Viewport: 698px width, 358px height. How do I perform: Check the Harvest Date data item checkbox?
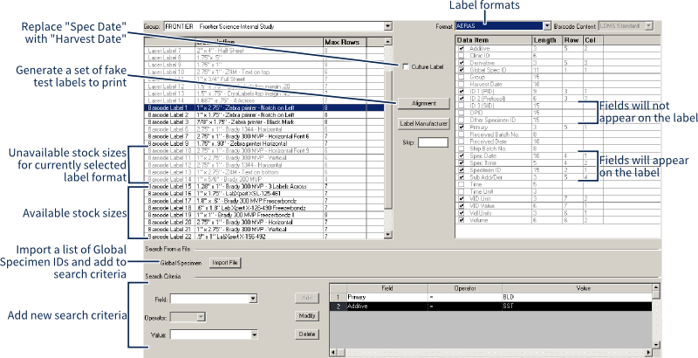click(462, 84)
